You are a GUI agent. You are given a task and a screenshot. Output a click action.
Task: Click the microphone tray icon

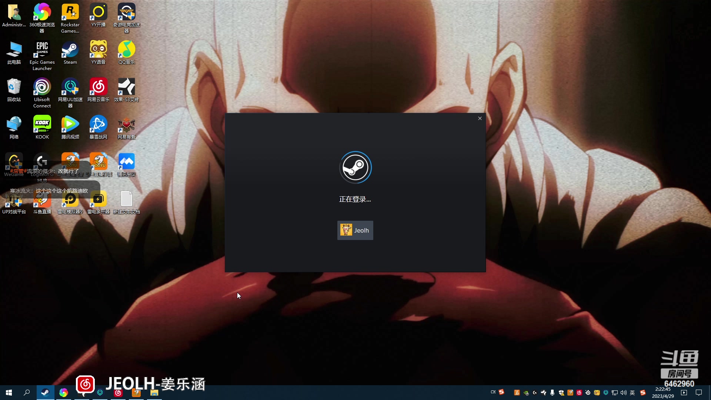click(552, 393)
